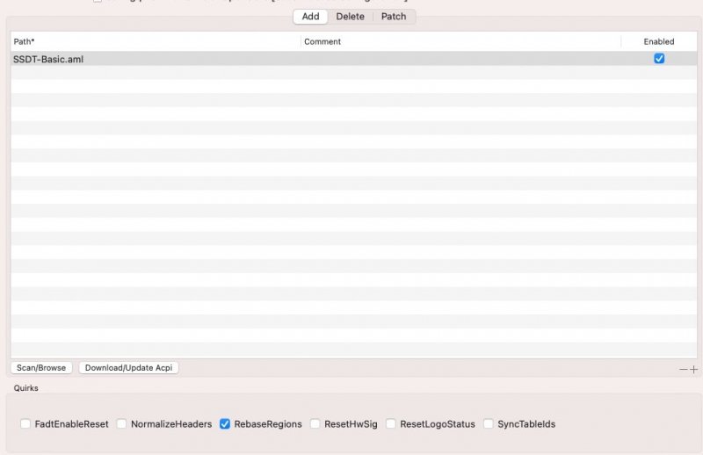Click the Enabled column header
Image resolution: width=703 pixels, height=455 pixels.
(658, 41)
